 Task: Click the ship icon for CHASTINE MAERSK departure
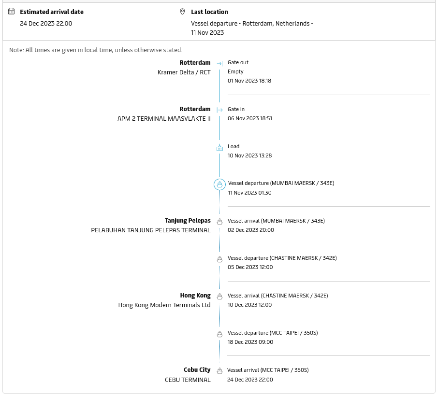[x=219, y=259]
